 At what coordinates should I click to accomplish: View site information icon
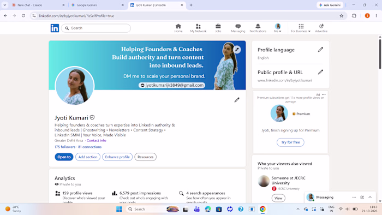click(x=34, y=16)
